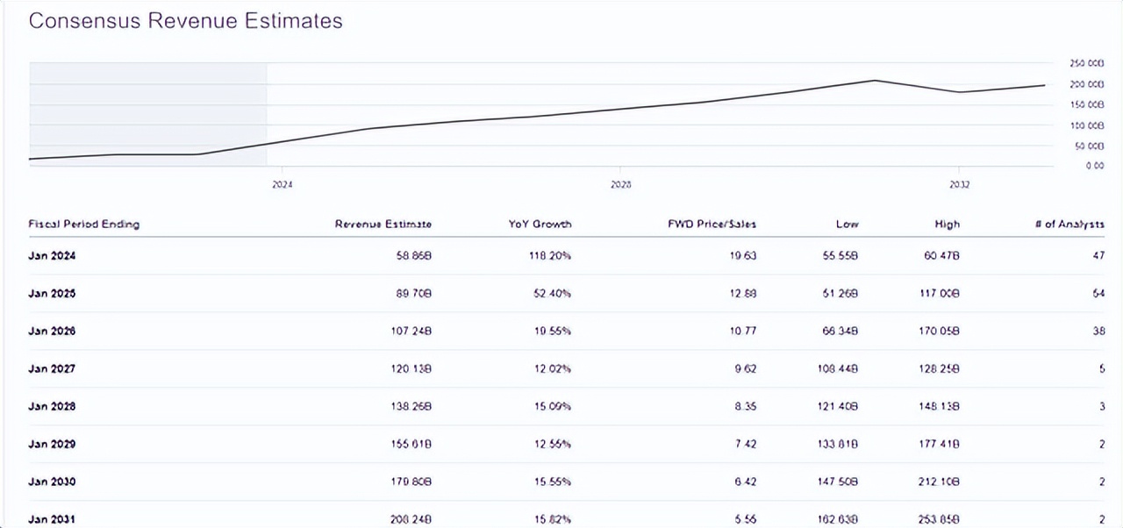The width and height of the screenshot is (1123, 528).
Task: Click the Revenue Estimate column header
Action: [x=383, y=224]
